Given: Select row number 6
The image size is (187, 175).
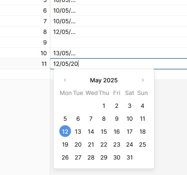Looking at the screenshot, I should [x=45, y=11].
